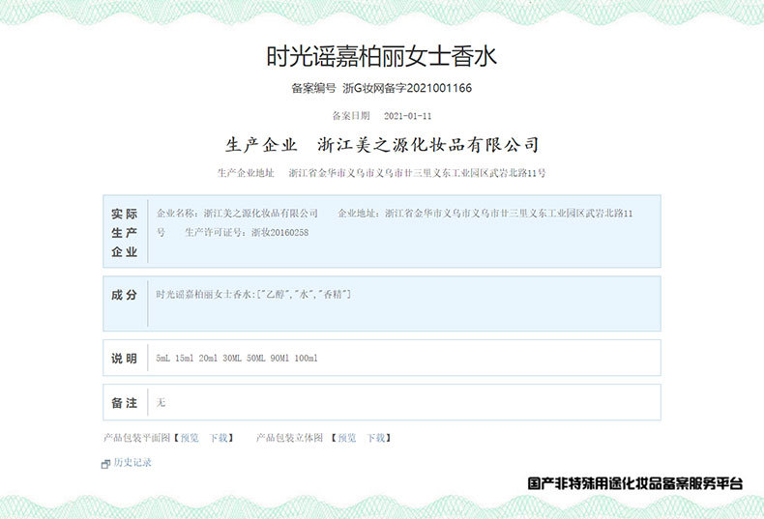The height and width of the screenshot is (519, 764).
Task: Click the 实际生产企业 section label
Action: coord(124,232)
